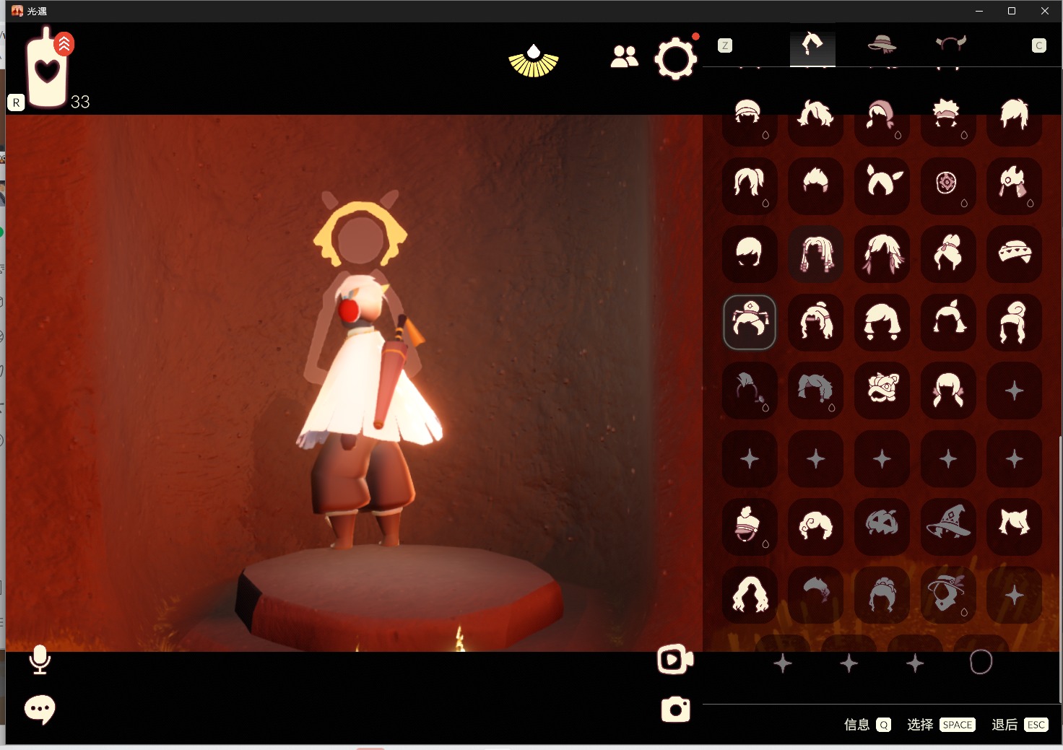Switch to the hat tab
This screenshot has width=1063, height=750.
click(882, 45)
